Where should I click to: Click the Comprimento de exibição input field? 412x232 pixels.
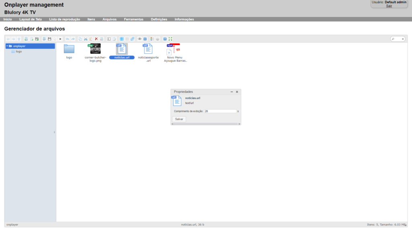point(220,111)
